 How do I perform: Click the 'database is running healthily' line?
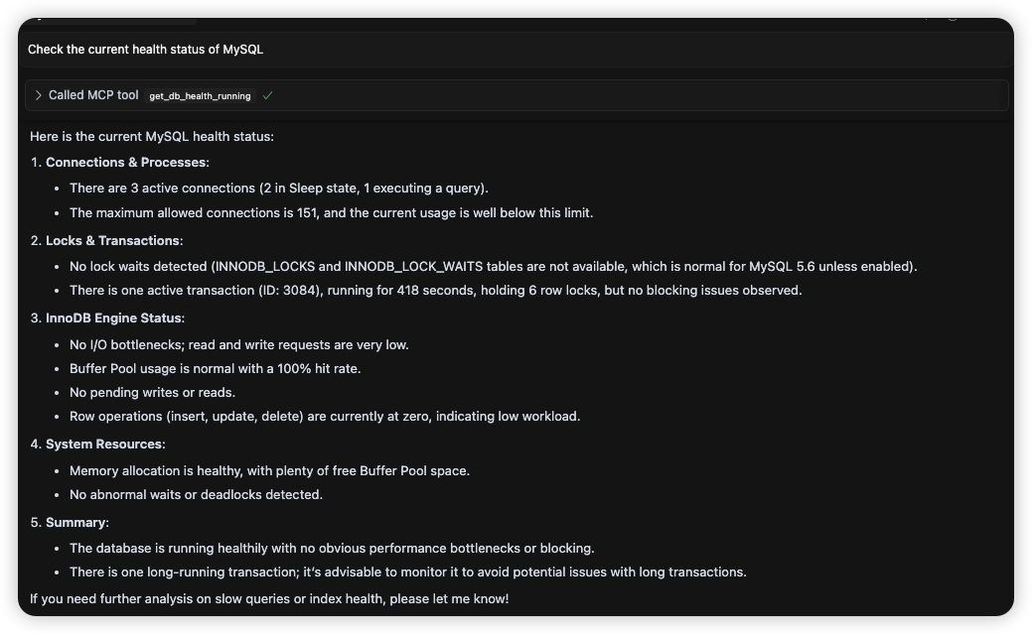[x=332, y=548]
